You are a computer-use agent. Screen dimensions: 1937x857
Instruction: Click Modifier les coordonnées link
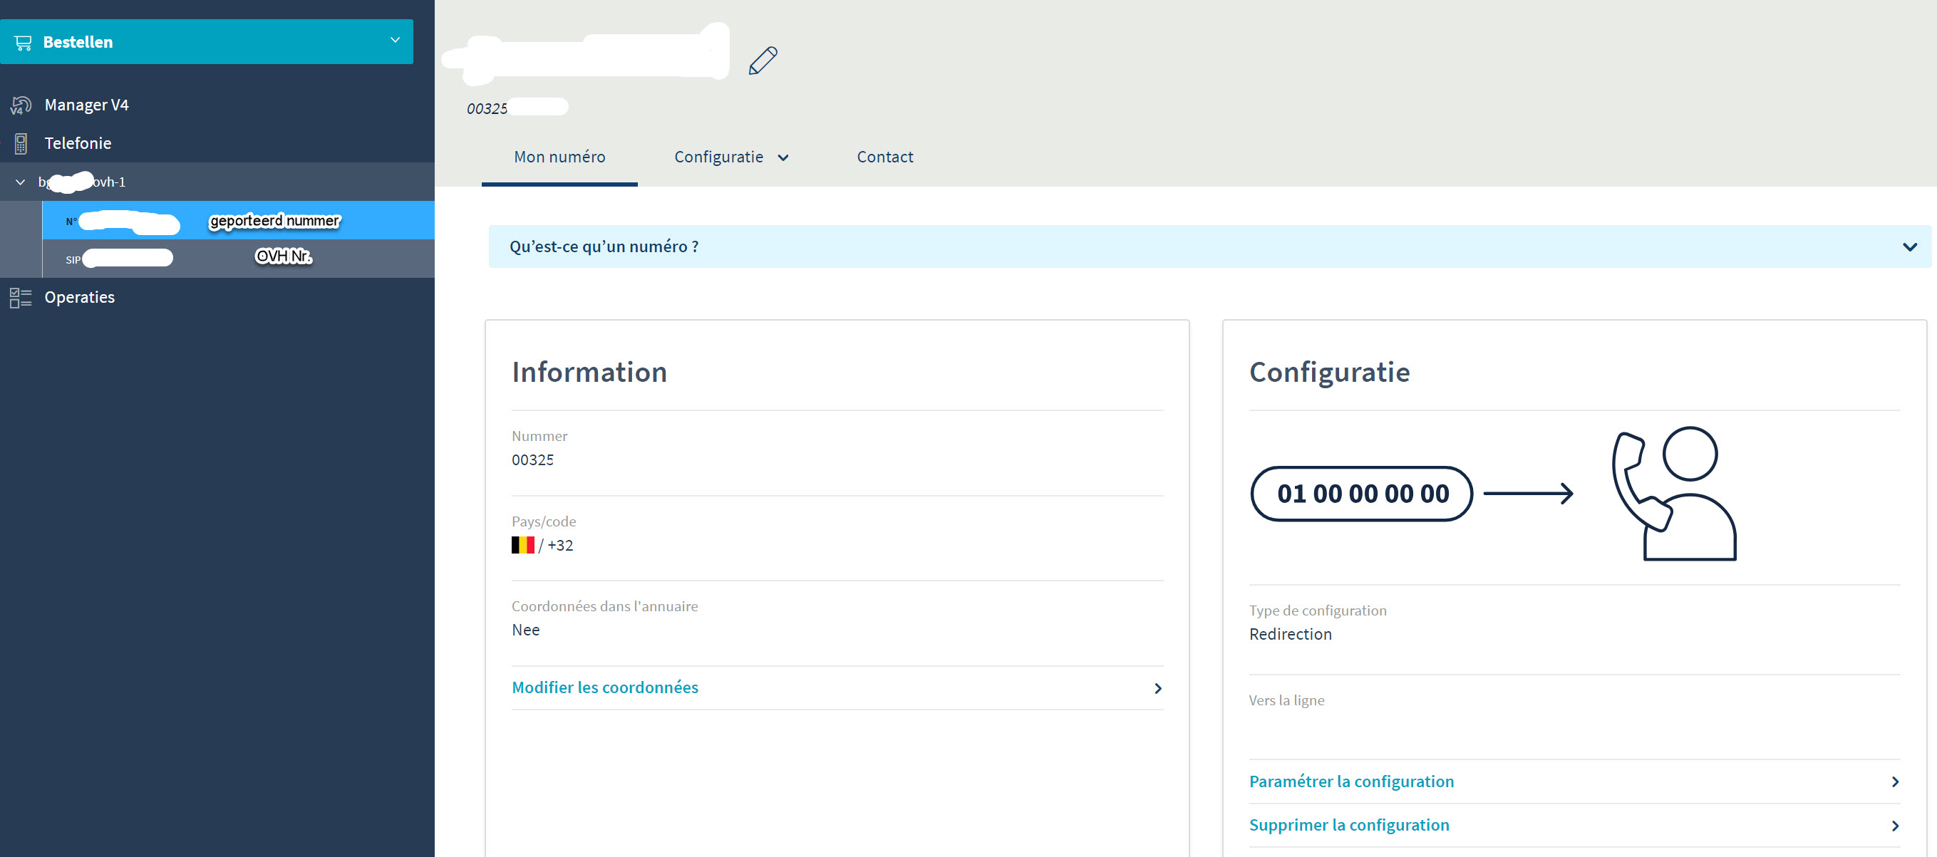pyautogui.click(x=604, y=687)
